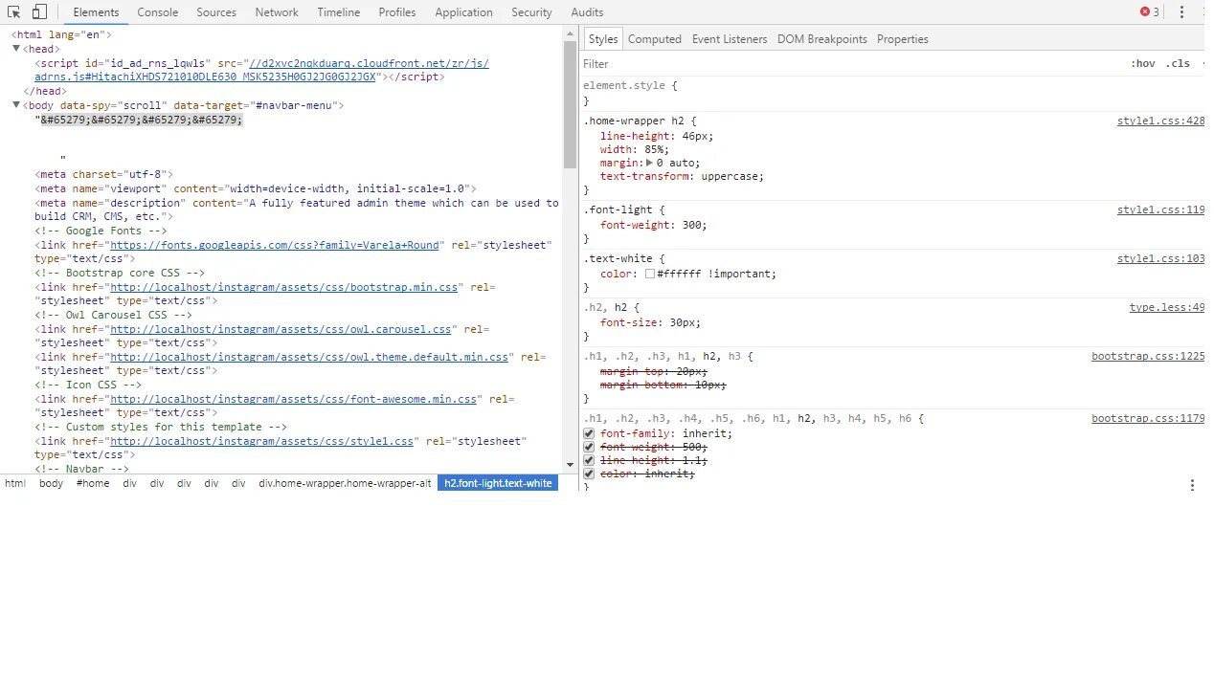Follow the font-awesome.min.css href link
The image size is (1214, 683).
pos(293,399)
